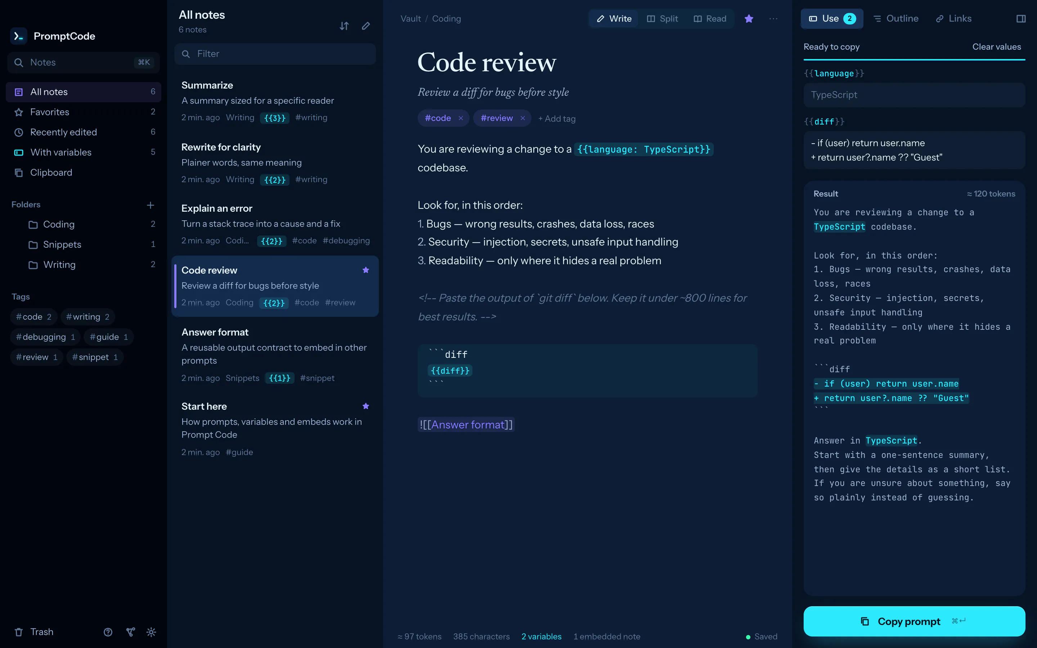The image size is (1037, 648).
Task: Click the Copy prompt button
Action: [x=914, y=621]
